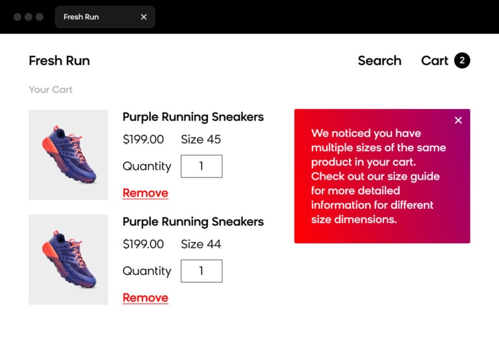Click the cart item count badge
This screenshot has height=338, width=499.
(x=462, y=61)
